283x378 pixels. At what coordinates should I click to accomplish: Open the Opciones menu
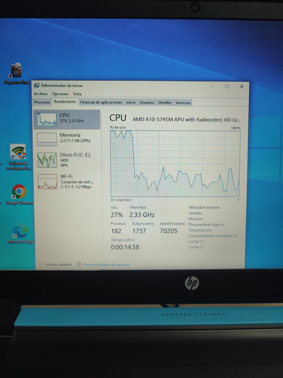tap(60, 94)
